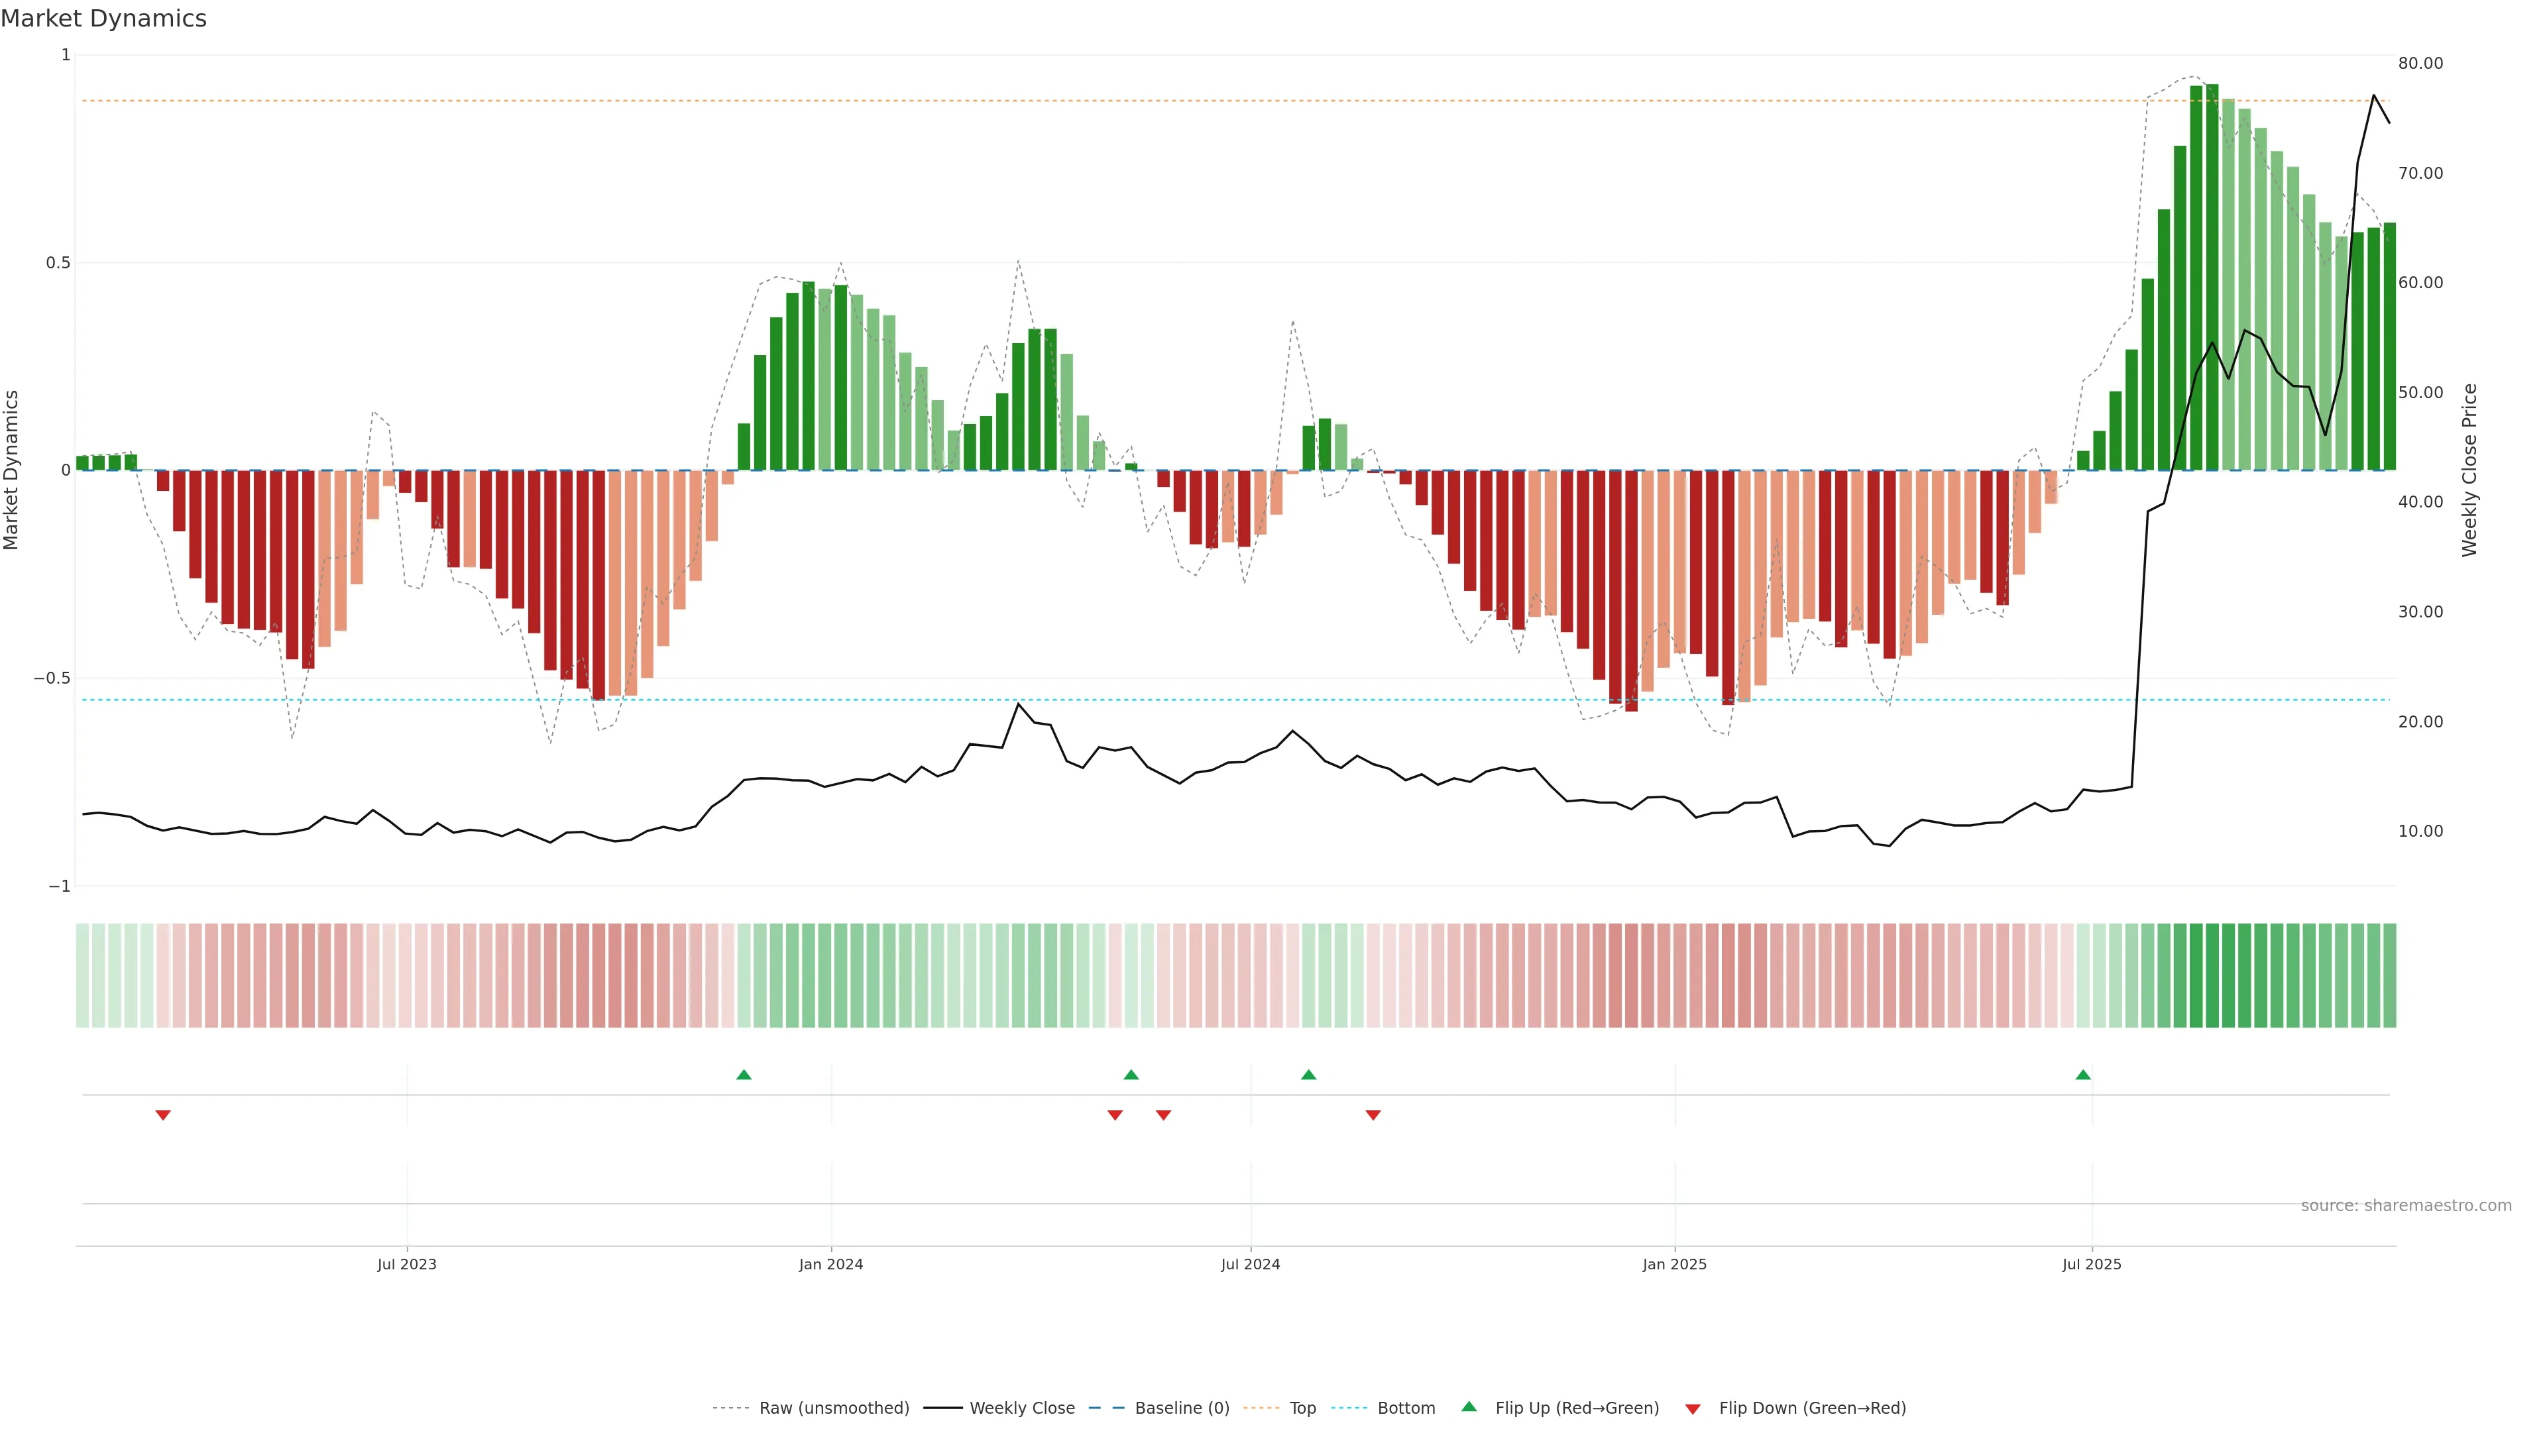Click the flip-up triangle near Jul 2025

2082,1075
